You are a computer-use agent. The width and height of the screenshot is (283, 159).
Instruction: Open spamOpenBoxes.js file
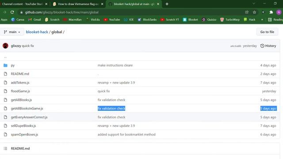click(24, 134)
